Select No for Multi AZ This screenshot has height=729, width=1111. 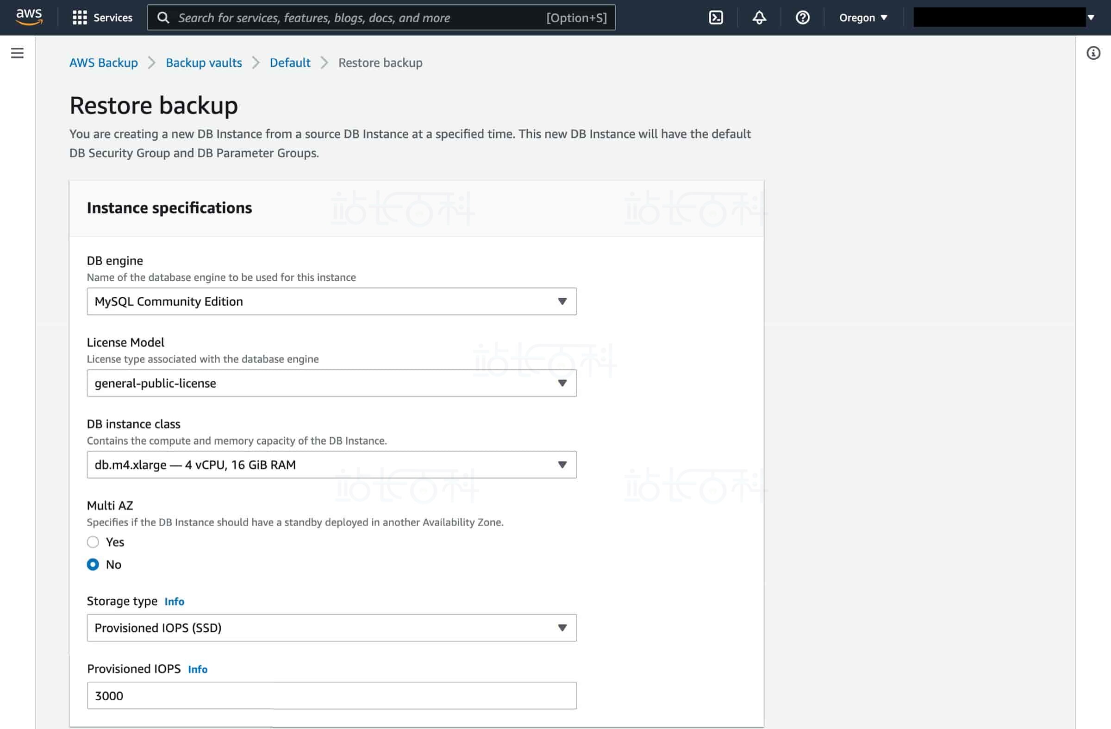(x=93, y=564)
